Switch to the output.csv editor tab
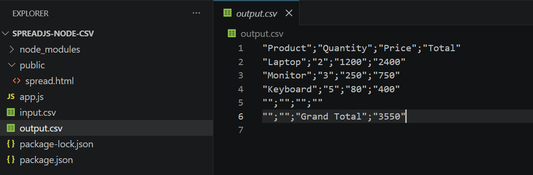Screen dimensions: 533x175 (x=256, y=13)
